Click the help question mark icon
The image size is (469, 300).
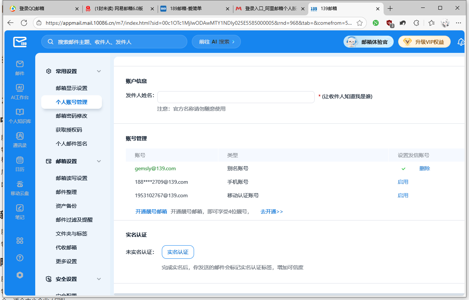(20, 258)
